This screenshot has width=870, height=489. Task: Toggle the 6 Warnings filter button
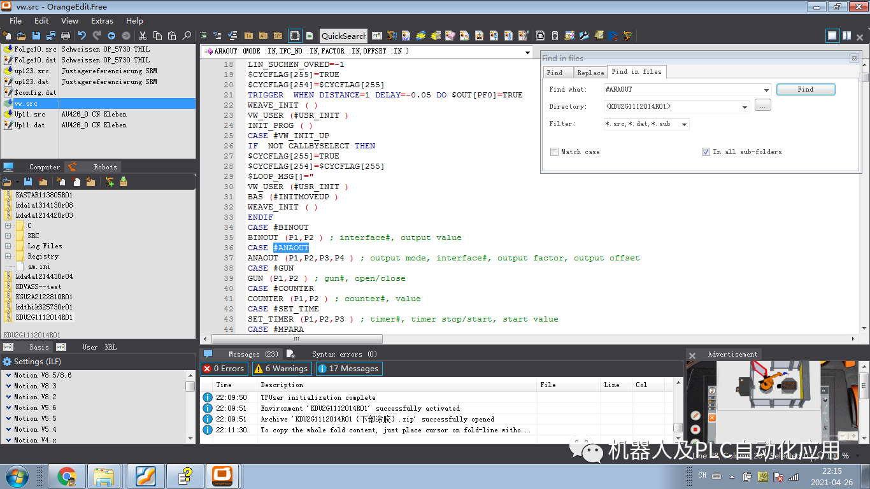pos(282,369)
